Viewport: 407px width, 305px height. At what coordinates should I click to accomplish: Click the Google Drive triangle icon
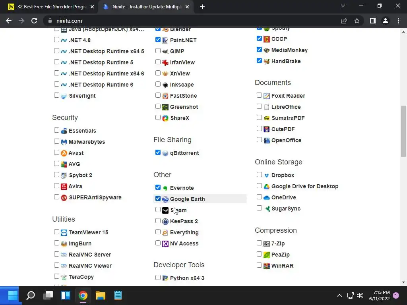[267, 187]
